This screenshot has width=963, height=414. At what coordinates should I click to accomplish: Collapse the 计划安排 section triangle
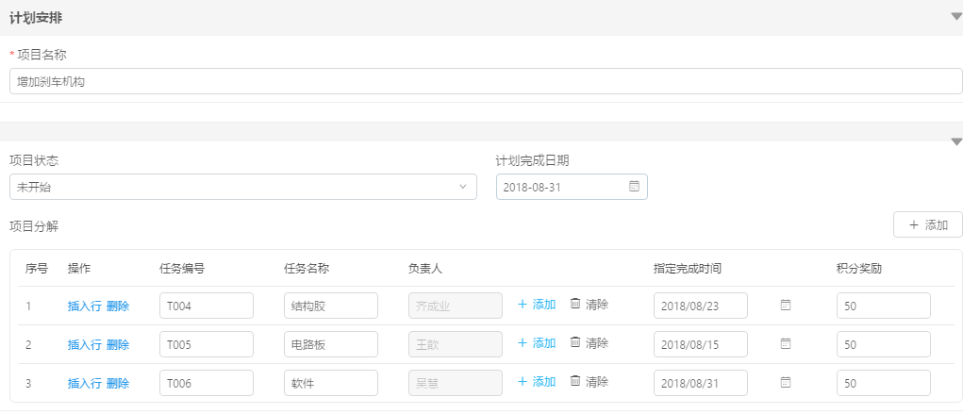(955, 17)
